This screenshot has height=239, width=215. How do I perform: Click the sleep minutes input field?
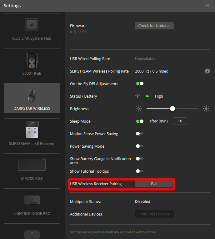[x=180, y=121]
